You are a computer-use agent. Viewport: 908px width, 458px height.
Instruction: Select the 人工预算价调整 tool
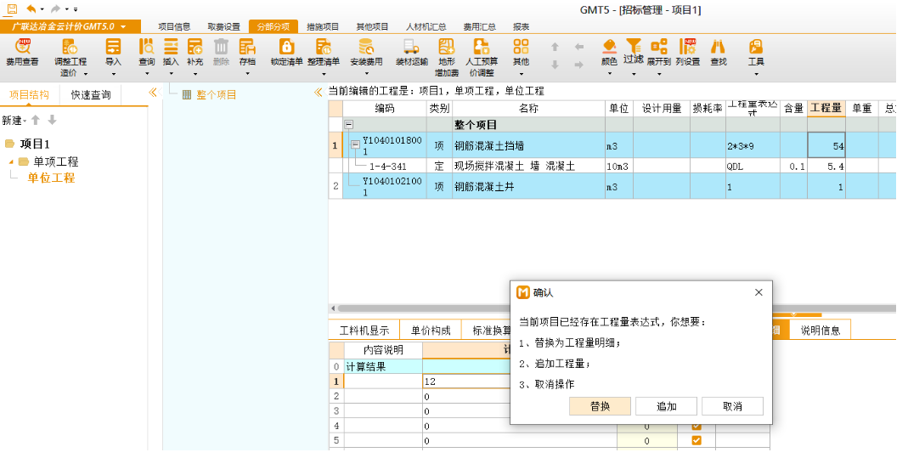(x=481, y=48)
